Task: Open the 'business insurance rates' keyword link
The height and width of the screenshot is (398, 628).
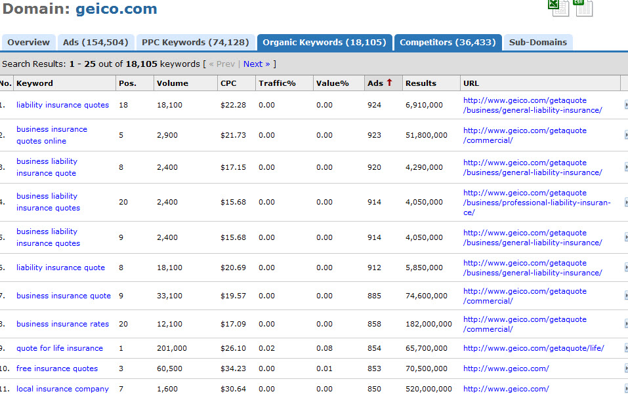Action: (x=62, y=324)
